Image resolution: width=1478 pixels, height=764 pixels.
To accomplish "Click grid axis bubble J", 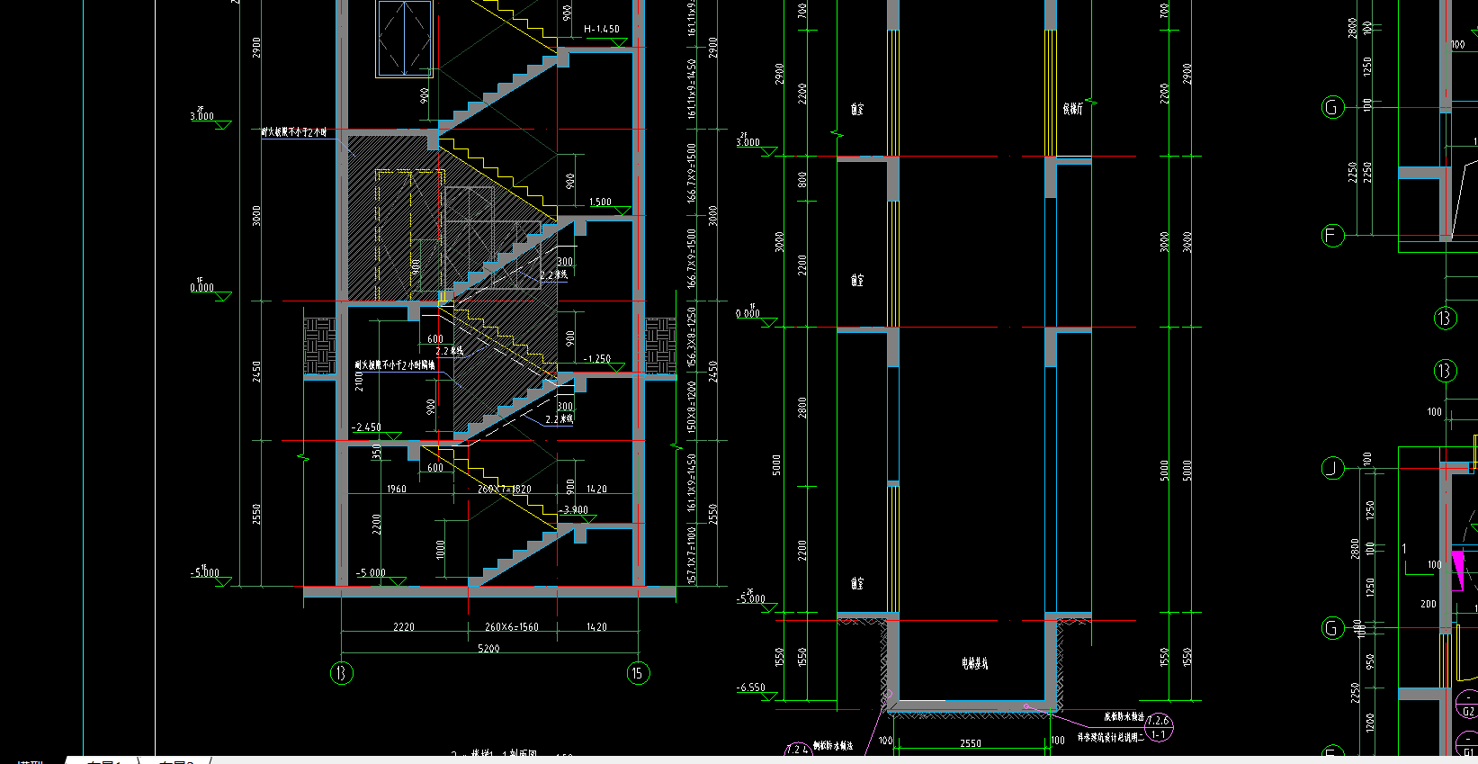I will 1332,468.
